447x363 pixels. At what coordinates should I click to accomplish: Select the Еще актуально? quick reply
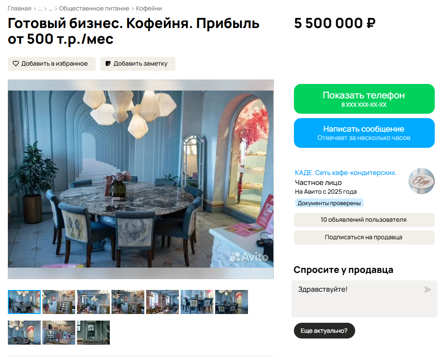(324, 331)
